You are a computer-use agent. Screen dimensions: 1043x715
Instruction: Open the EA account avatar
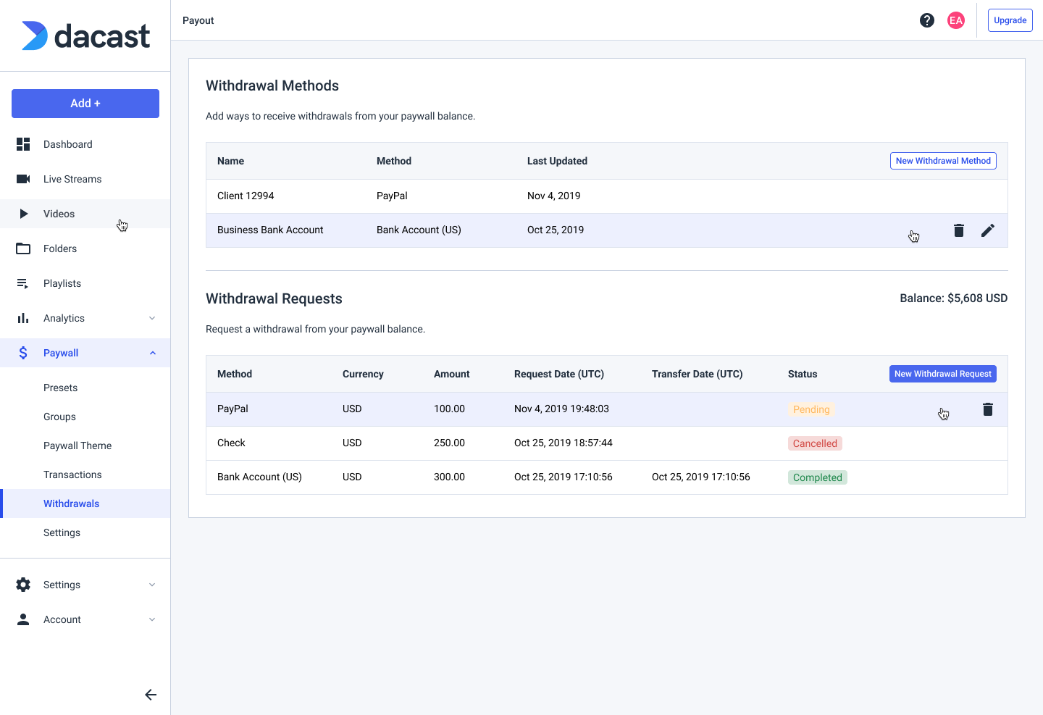point(955,20)
